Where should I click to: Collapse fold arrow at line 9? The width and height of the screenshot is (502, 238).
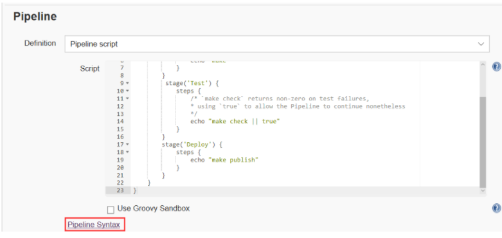click(127, 83)
